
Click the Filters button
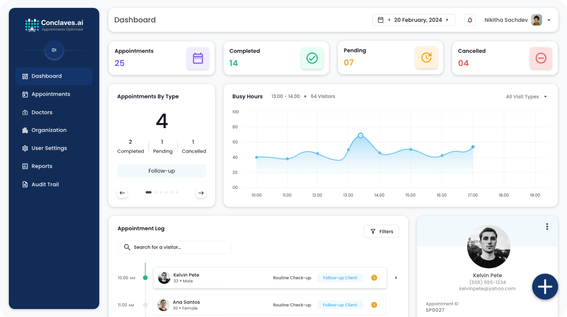click(381, 231)
